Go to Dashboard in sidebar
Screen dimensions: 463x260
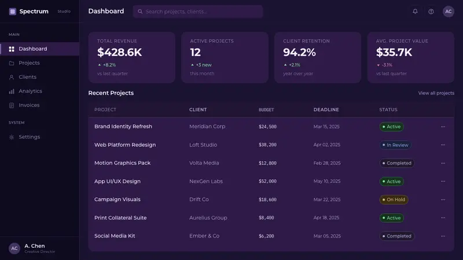point(39,49)
